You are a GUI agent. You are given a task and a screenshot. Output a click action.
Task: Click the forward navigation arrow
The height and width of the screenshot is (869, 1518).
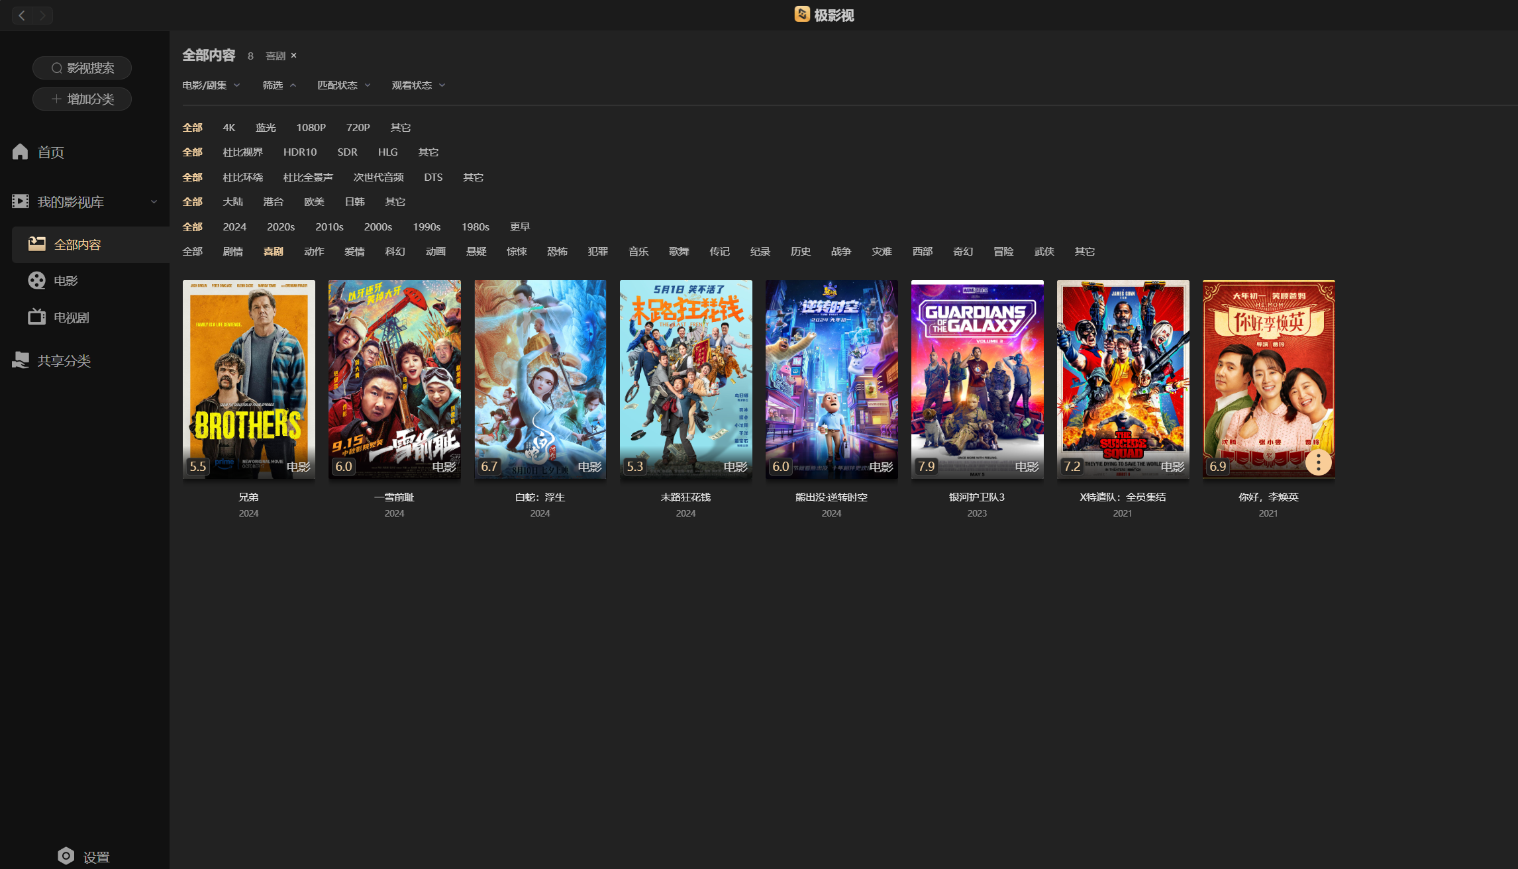tap(42, 15)
